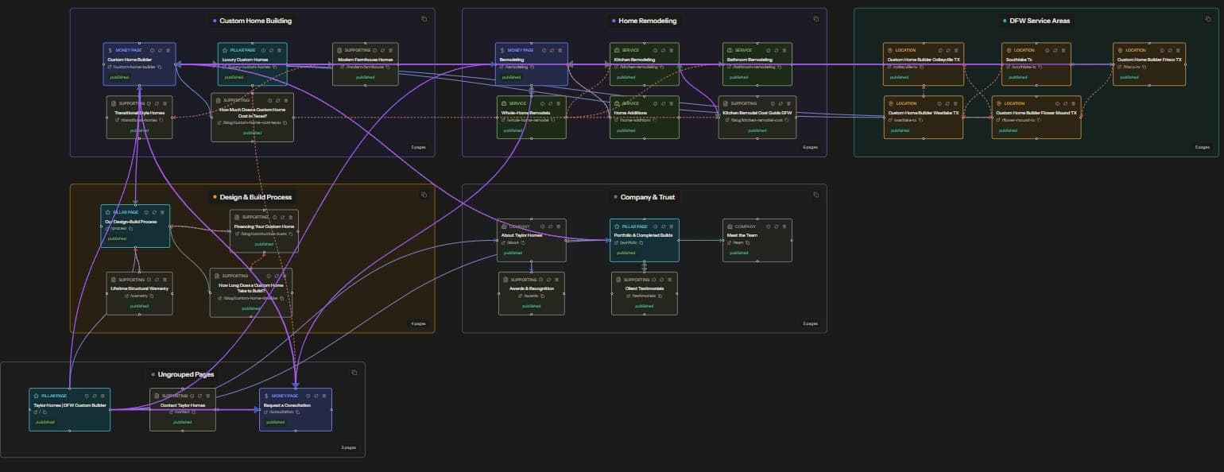Click the Meet the Team node title
Screen dimensions: 1224x472
742,235
